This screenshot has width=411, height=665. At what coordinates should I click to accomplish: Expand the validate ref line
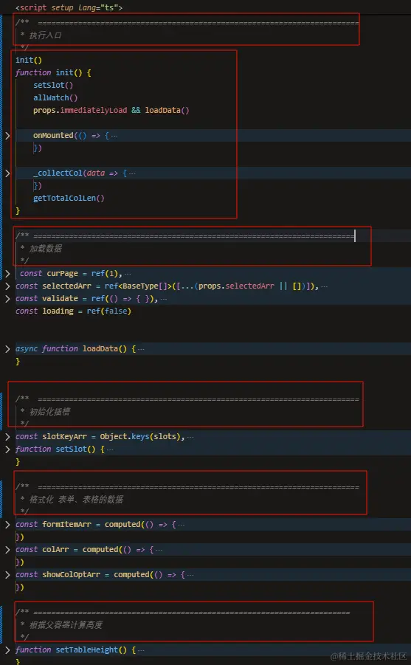(x=7, y=299)
